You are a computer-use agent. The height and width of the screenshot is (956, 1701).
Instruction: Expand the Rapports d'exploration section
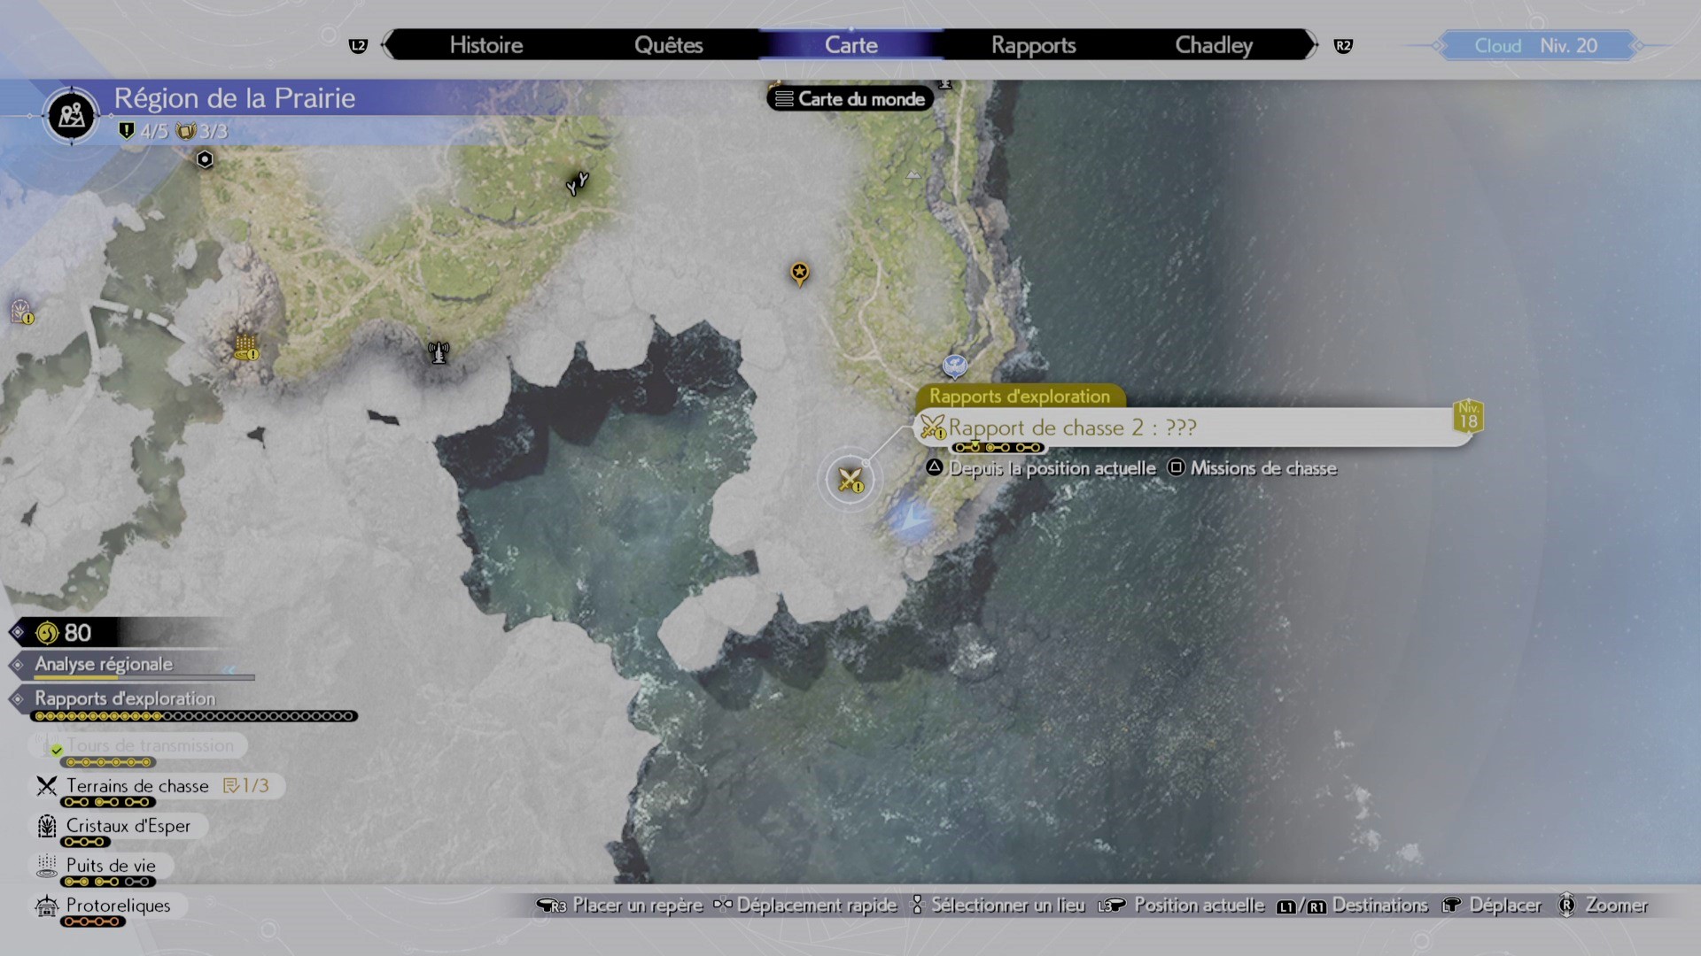(x=123, y=698)
